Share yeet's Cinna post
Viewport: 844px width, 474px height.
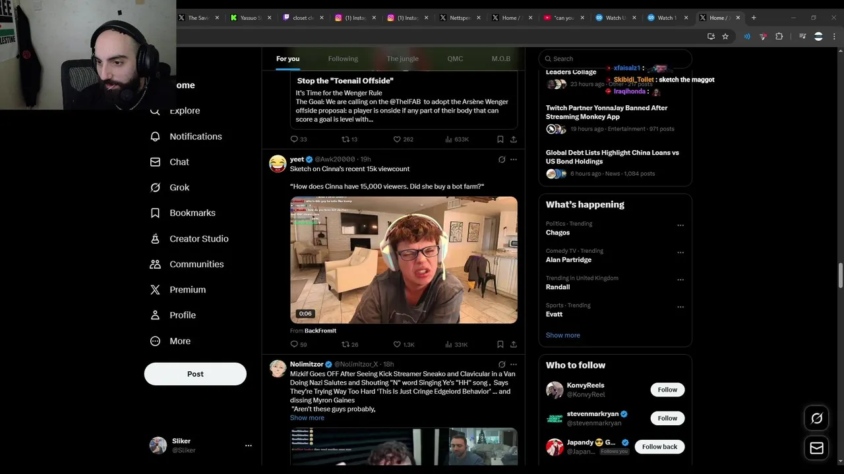tap(514, 344)
